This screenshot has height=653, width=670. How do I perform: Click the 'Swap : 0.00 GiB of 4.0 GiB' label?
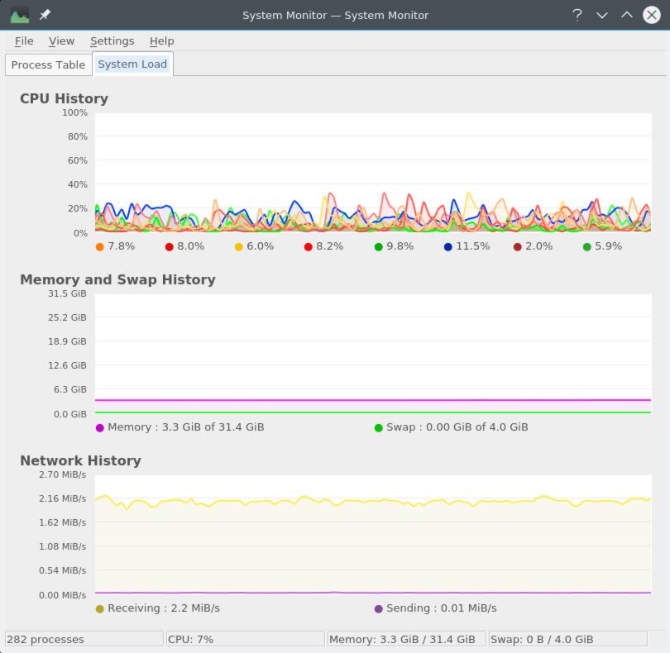[x=457, y=427]
